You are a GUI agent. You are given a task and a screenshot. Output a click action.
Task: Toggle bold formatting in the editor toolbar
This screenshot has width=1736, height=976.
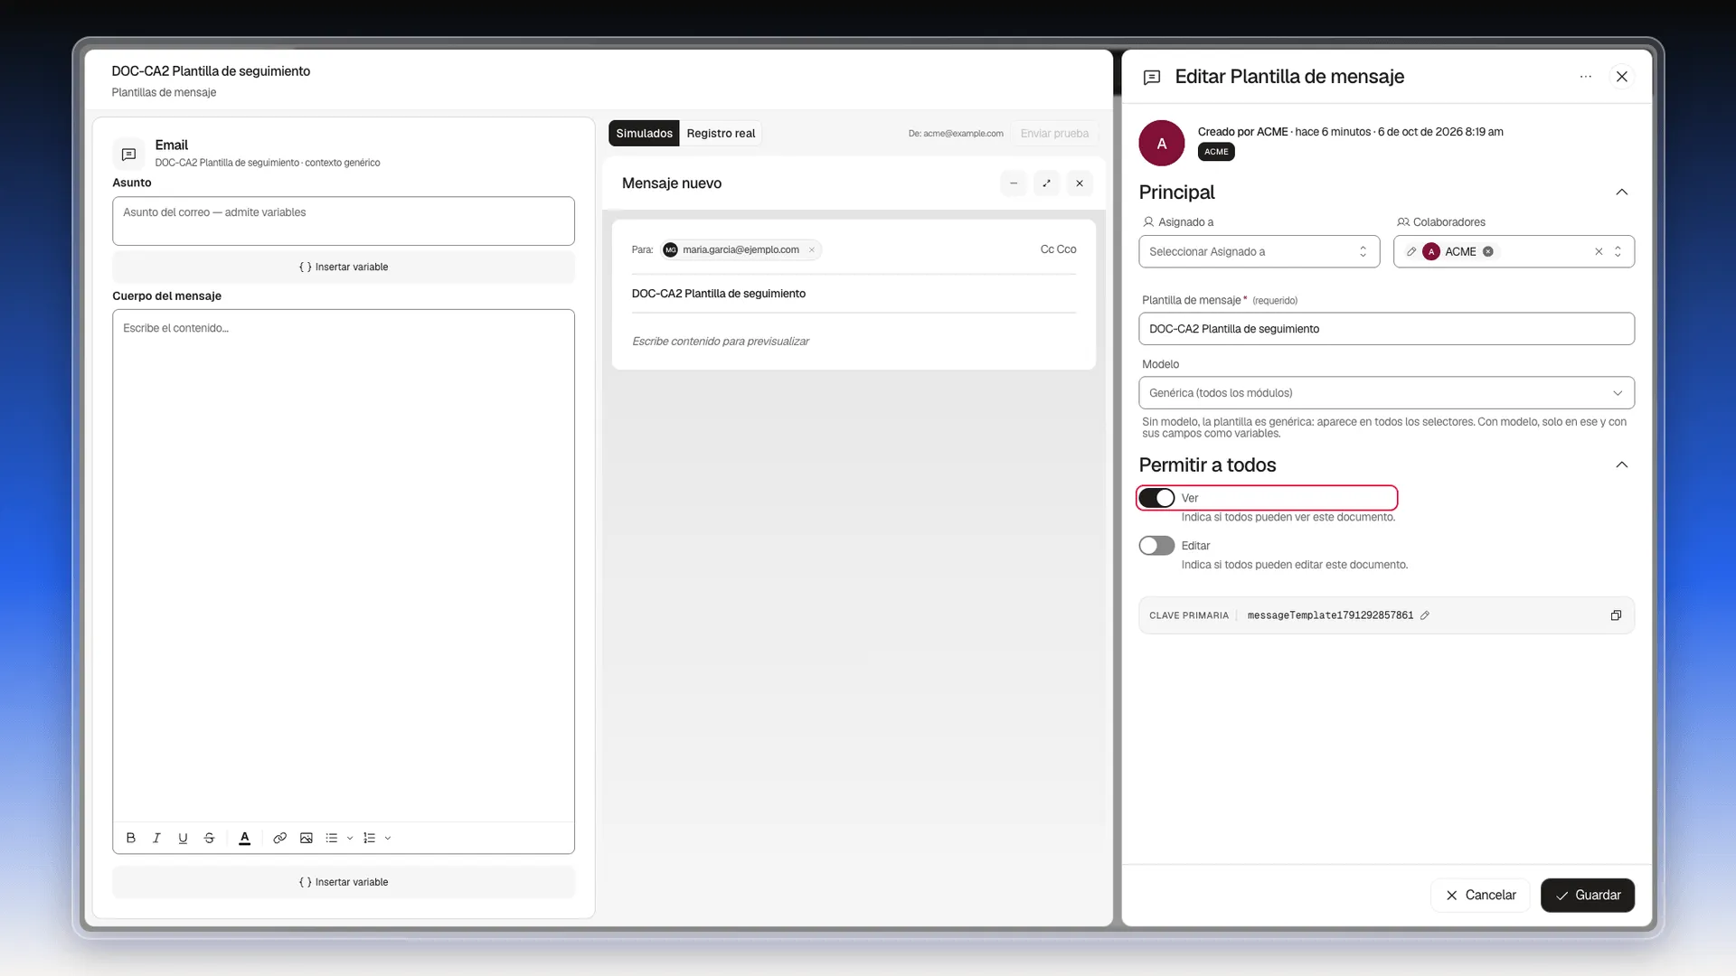(131, 838)
